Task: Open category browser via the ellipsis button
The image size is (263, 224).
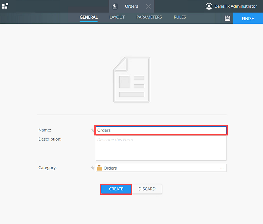Action: click(222, 168)
